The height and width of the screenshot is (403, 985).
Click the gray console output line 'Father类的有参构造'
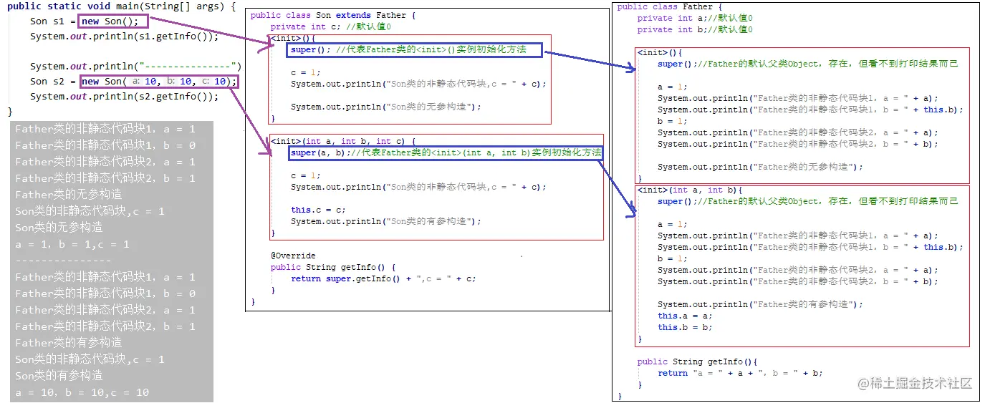pyautogui.click(x=69, y=343)
